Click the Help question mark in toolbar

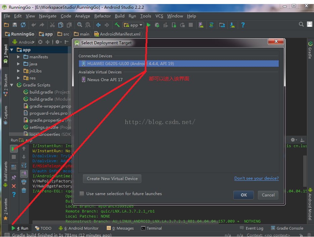(243, 25)
